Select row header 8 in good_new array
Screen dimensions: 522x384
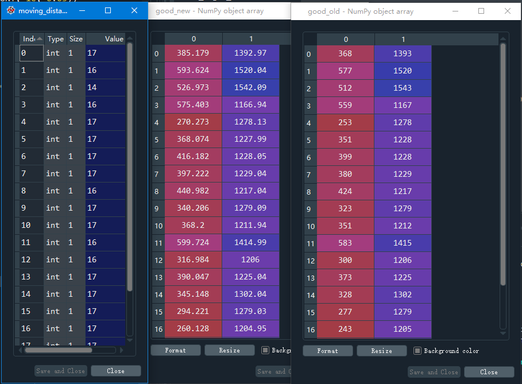click(x=158, y=191)
